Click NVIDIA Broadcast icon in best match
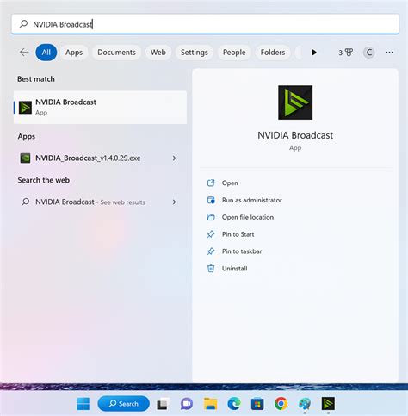Screen dimensions: 408x416 pos(25,108)
